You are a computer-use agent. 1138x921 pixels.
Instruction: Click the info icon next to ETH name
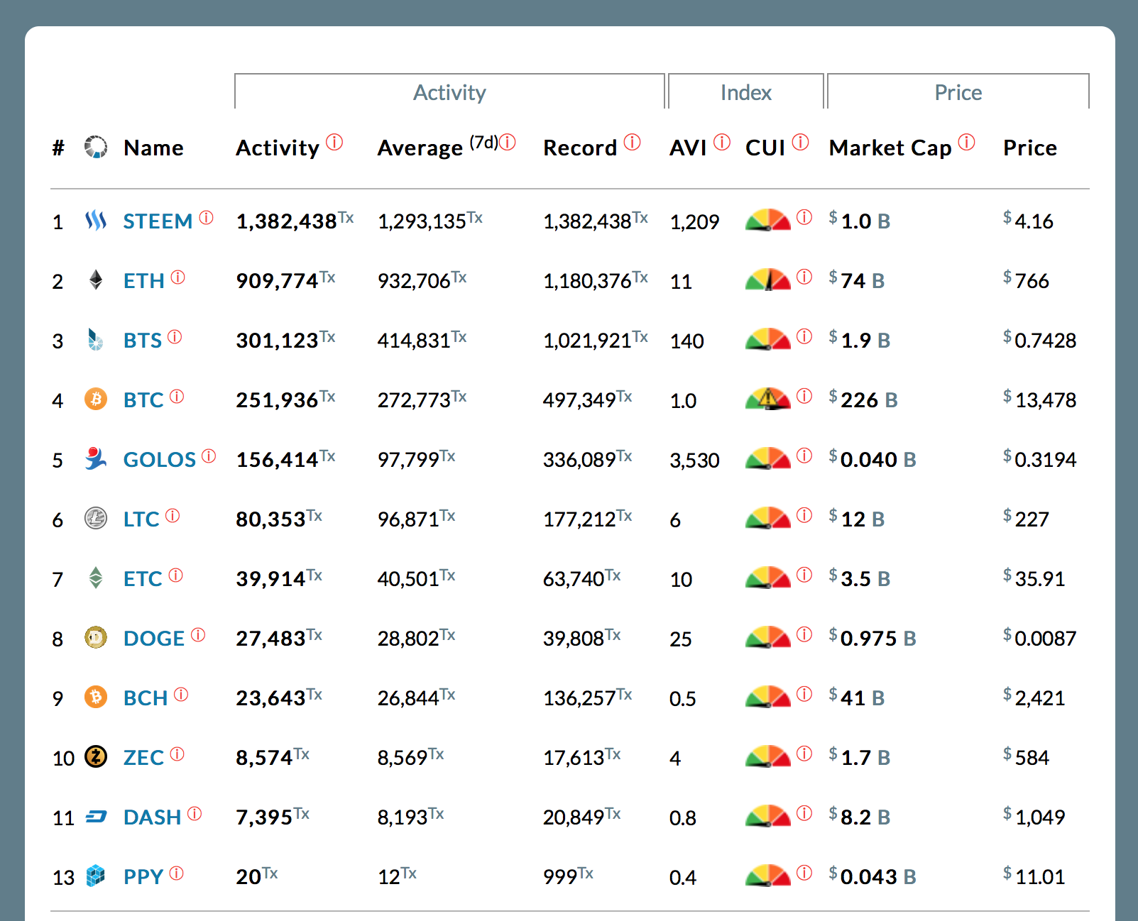coord(178,277)
